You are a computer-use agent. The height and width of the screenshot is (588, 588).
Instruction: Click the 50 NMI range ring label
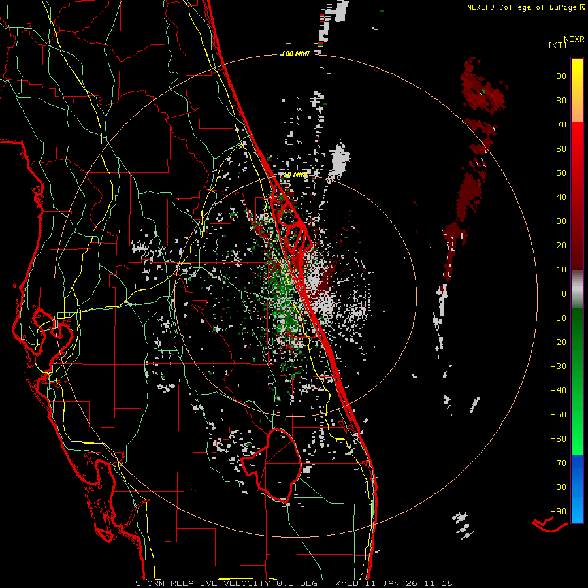point(296,174)
